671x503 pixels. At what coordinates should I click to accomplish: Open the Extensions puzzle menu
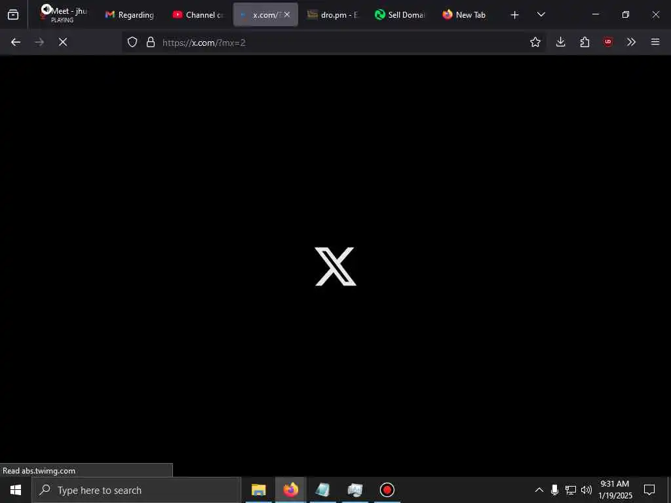click(585, 42)
